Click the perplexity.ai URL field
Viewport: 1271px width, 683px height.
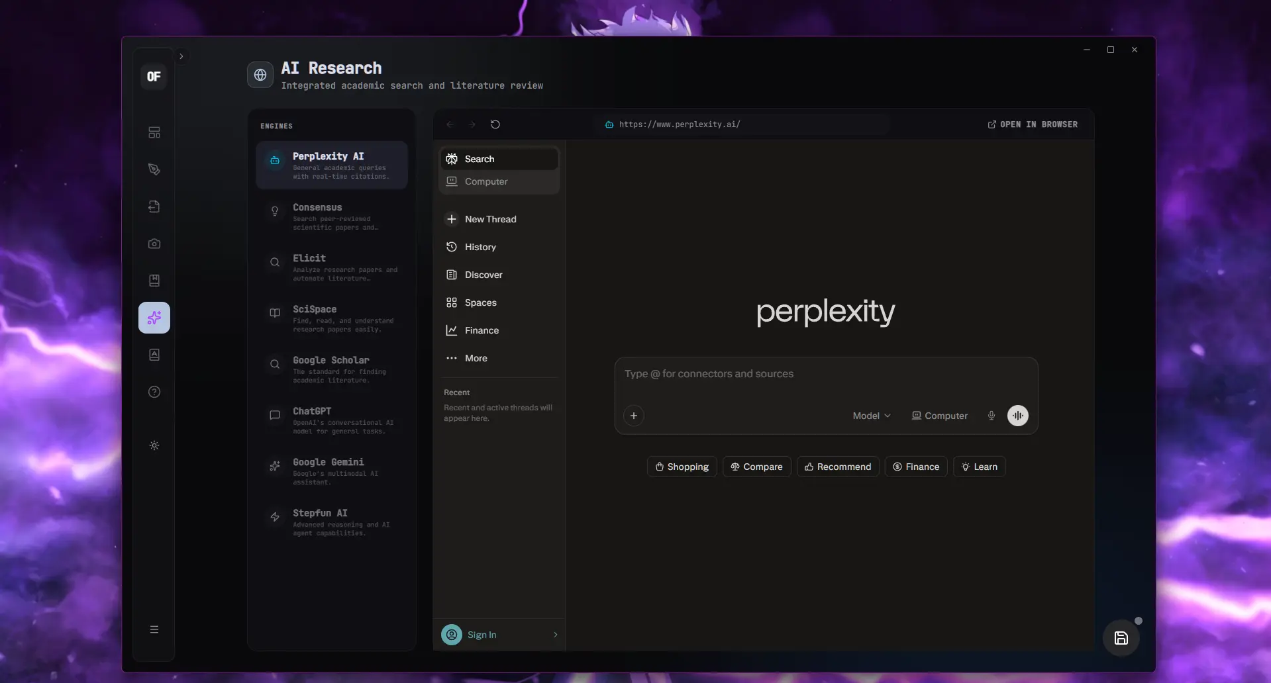[x=742, y=124]
